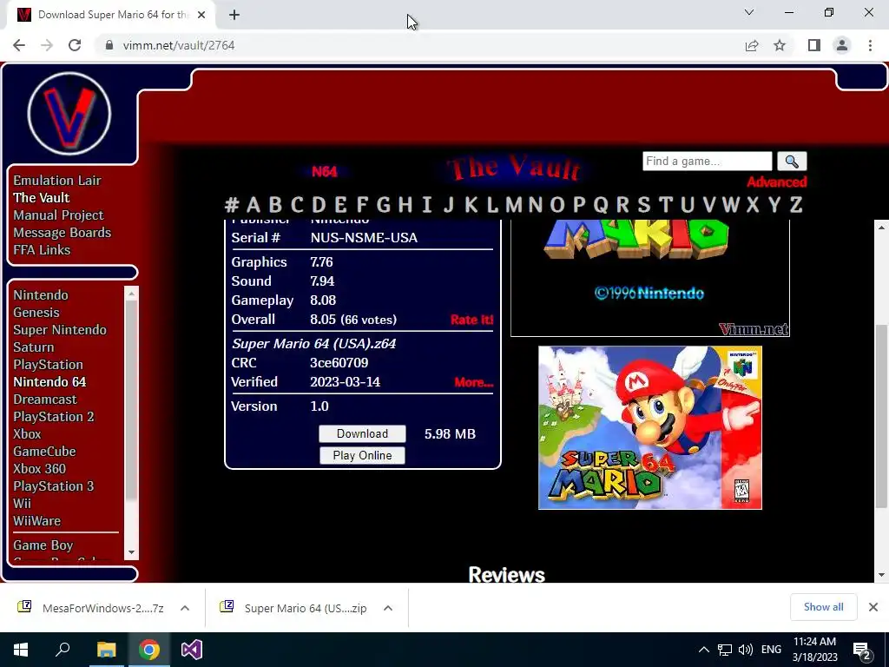Image resolution: width=889 pixels, height=667 pixels.
Task: Click letter Z in the alphabet index
Action: [x=796, y=205]
